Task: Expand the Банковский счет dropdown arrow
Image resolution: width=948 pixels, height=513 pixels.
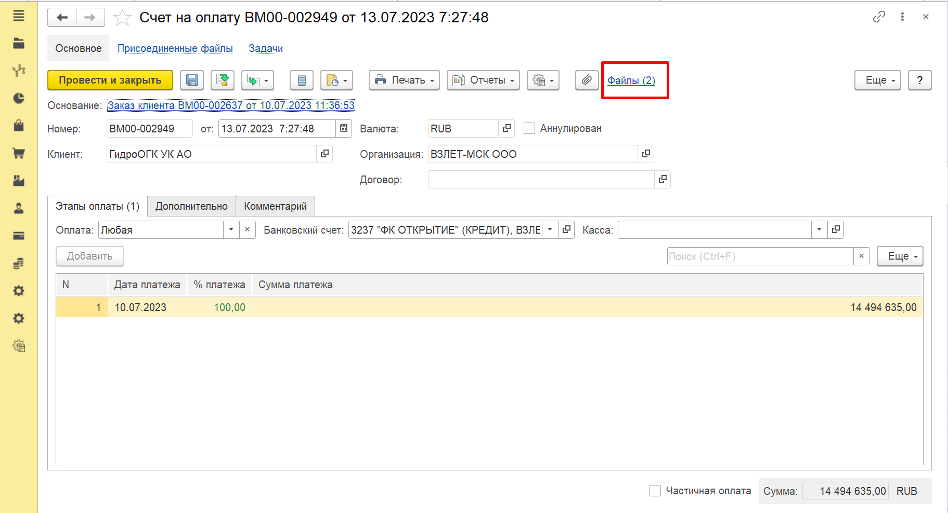Action: (550, 230)
